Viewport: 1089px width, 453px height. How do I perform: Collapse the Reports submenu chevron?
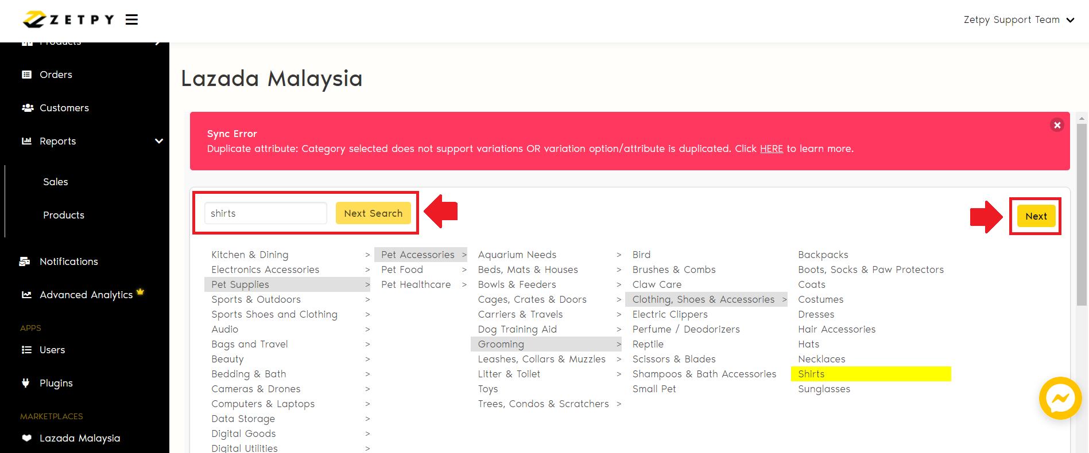[159, 141]
